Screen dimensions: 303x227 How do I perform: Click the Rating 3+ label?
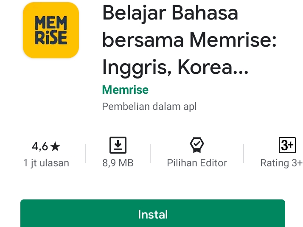[281, 163]
